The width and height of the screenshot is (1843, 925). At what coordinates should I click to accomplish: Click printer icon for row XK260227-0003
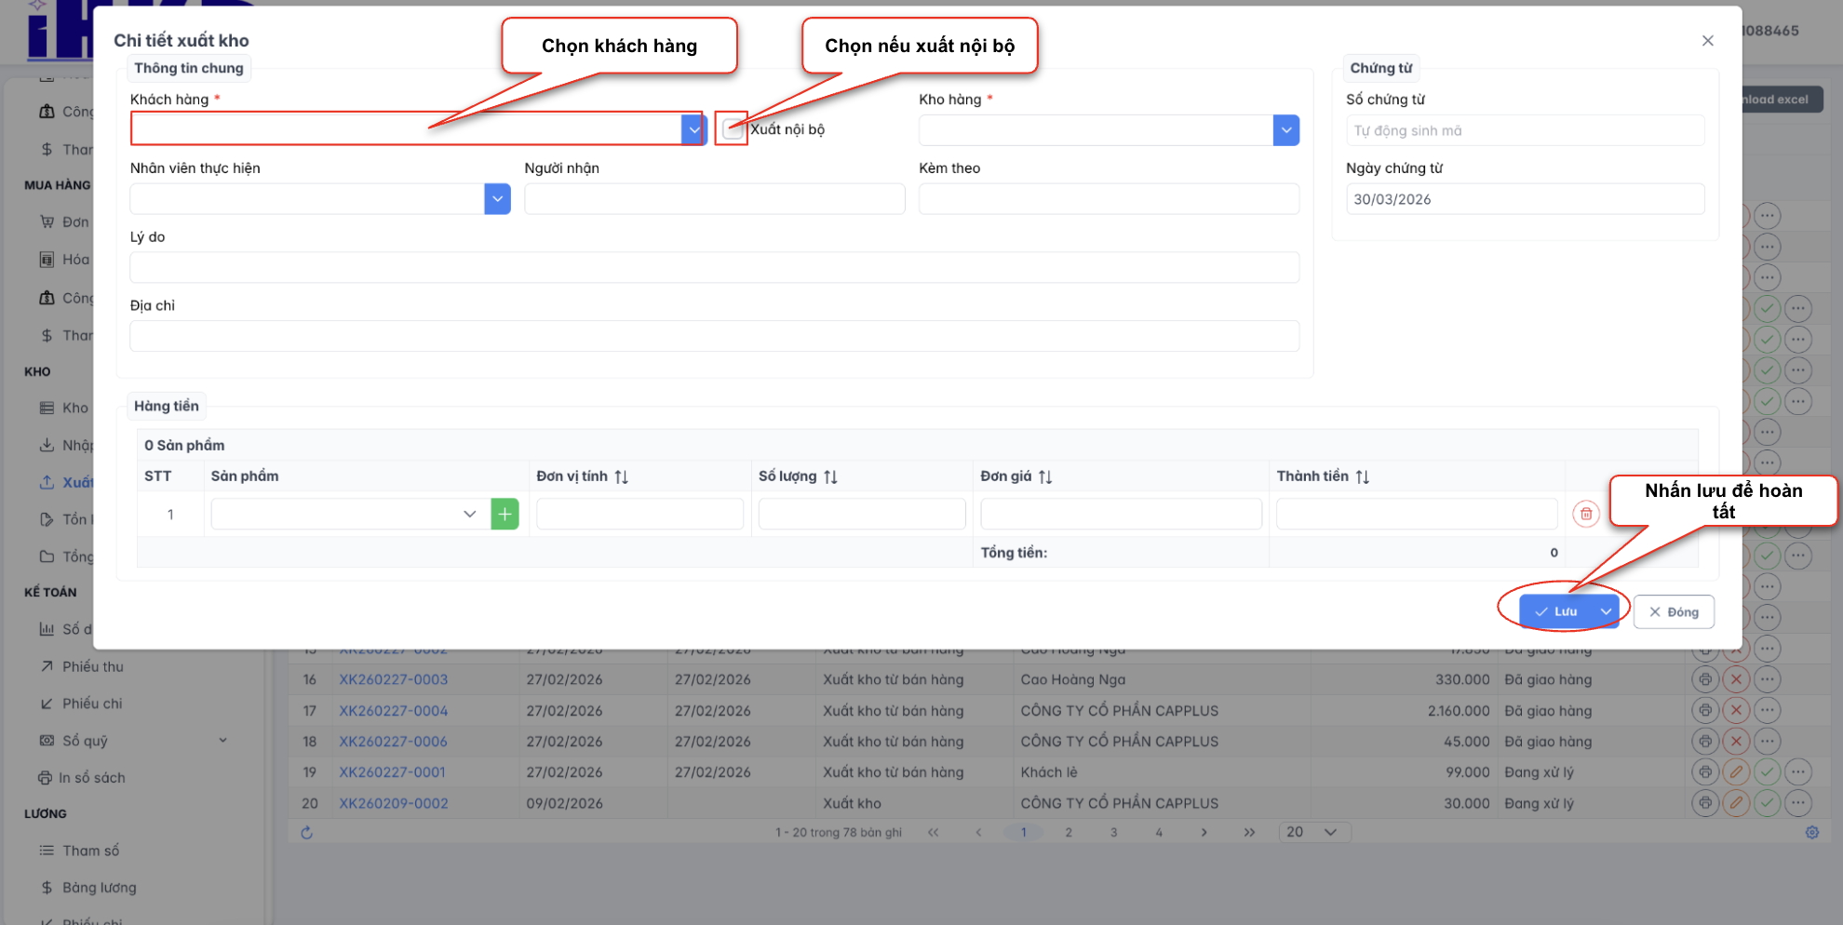click(x=1704, y=679)
